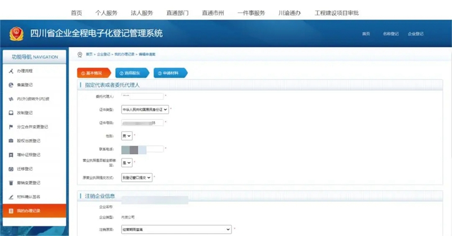Viewport: 452px width, 236px height.
Task: Click the system title 四川省企业全程电子化登记管理系统
Action: click(96, 33)
